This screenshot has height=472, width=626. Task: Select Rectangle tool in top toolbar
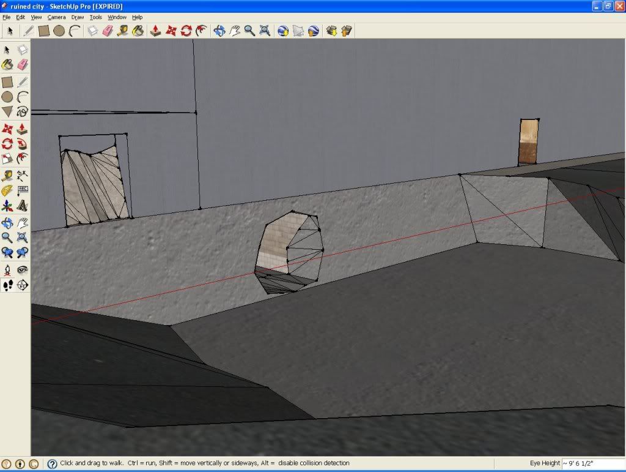click(x=44, y=31)
